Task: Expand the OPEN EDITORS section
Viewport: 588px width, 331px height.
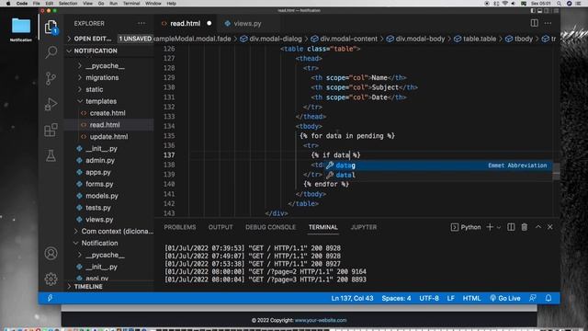Action: click(92, 39)
